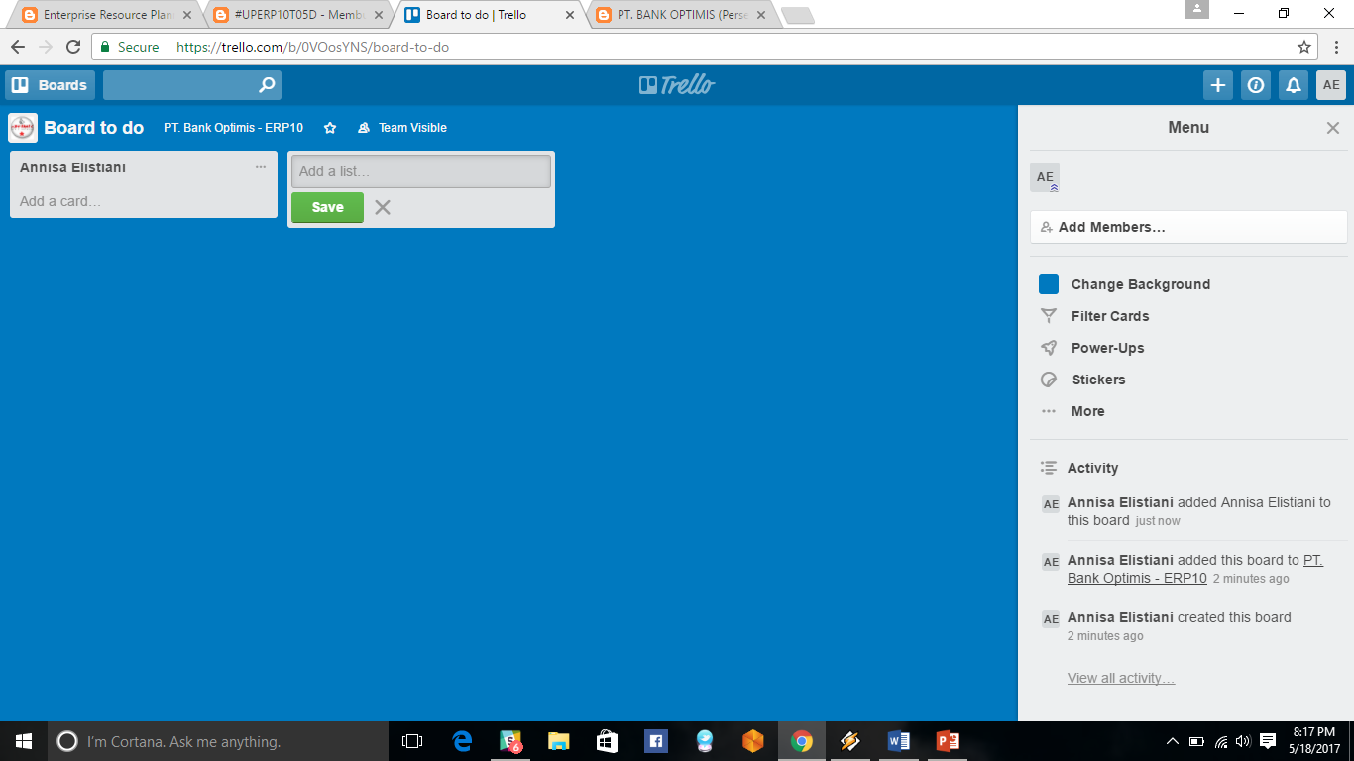
Task: Open Windows Store from taskbar
Action: point(608,741)
